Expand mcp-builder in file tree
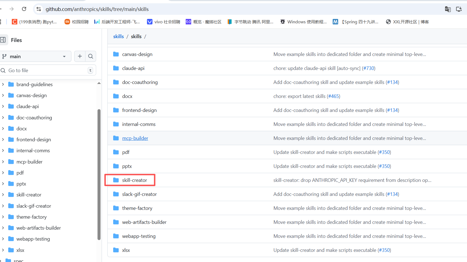 (3, 162)
